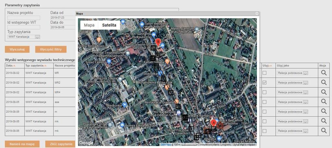Open magnifier action for MR row

pos(324,73)
